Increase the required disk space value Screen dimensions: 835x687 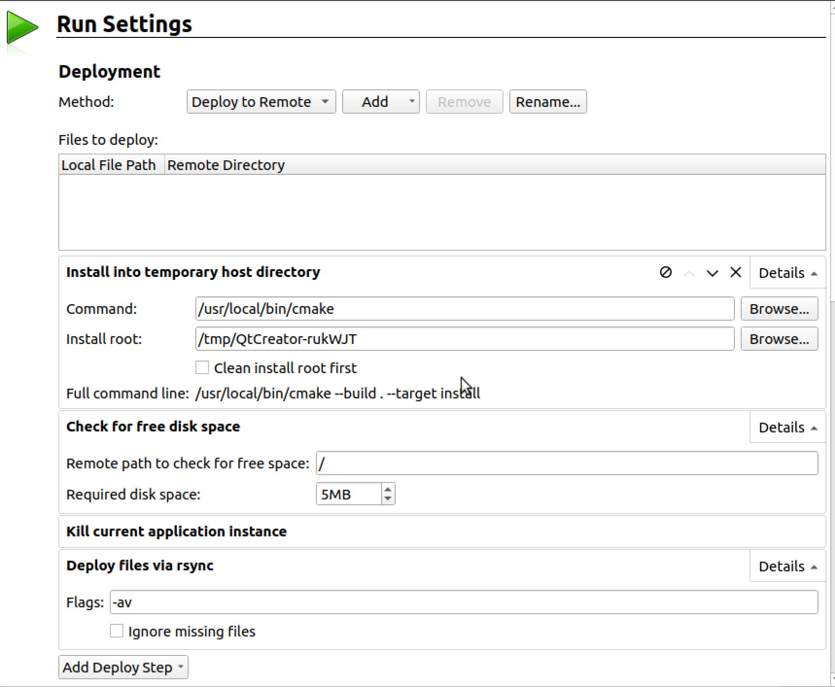tap(388, 489)
